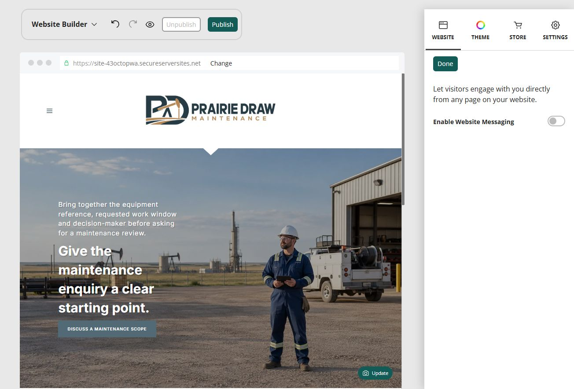
Task: Click the 'Let visitors engage' description text
Action: point(492,94)
